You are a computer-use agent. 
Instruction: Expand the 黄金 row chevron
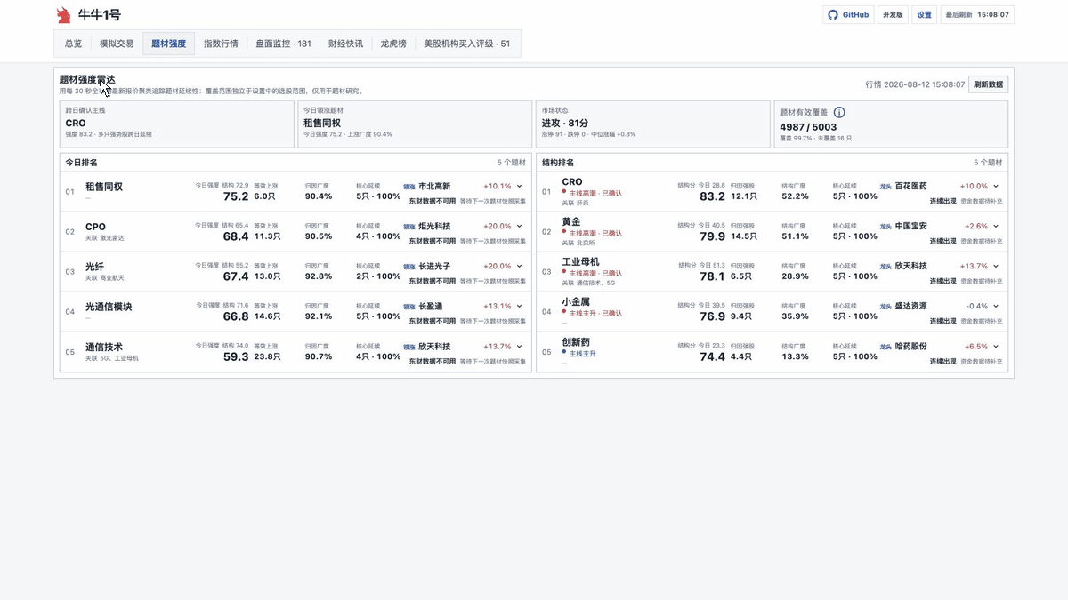(x=996, y=227)
